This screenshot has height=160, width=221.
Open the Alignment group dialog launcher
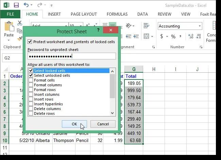click(153, 47)
